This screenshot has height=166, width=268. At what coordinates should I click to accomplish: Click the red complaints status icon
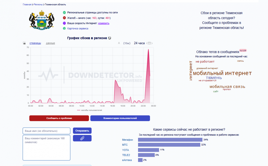point(64,18)
